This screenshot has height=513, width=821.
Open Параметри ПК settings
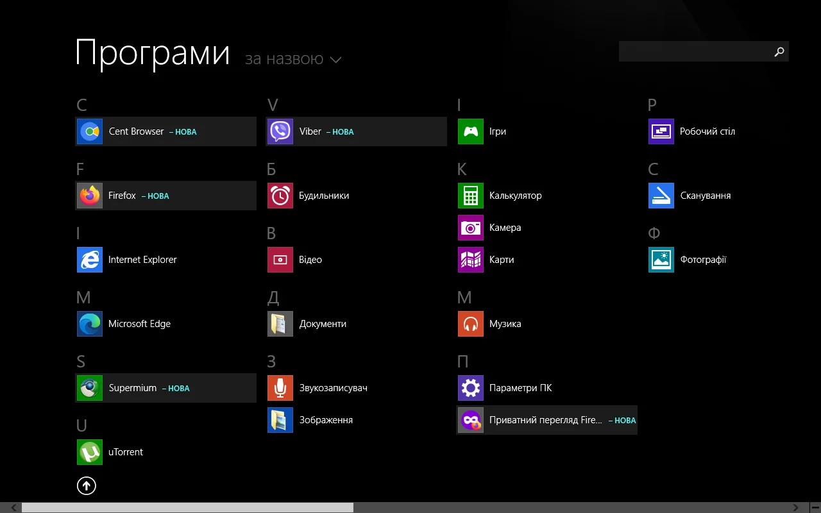click(471, 388)
